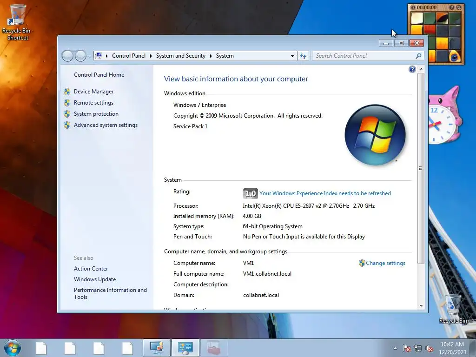Click the muted volume tray icon
476x357 pixels.
click(x=429, y=349)
